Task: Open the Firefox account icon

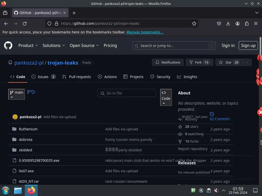Action: (237, 23)
